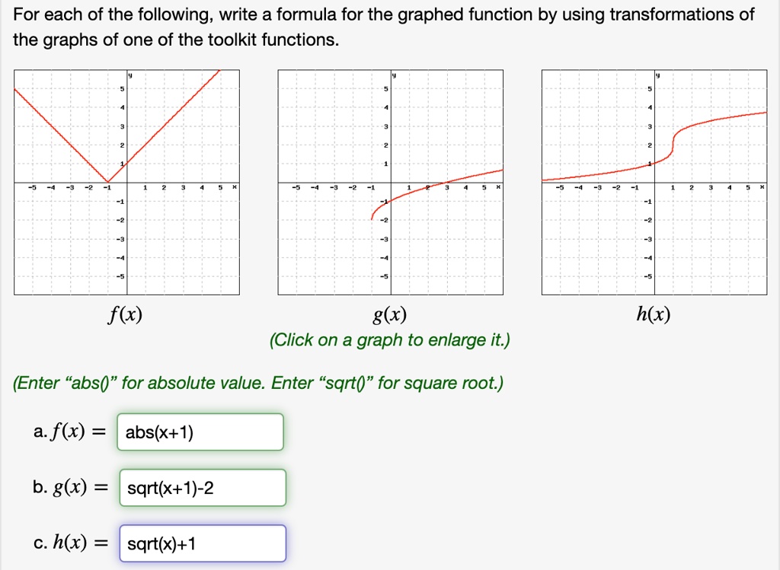780x570 pixels.
Task: Click the "Click on a graph to enlarge it" note
Action: (390, 339)
